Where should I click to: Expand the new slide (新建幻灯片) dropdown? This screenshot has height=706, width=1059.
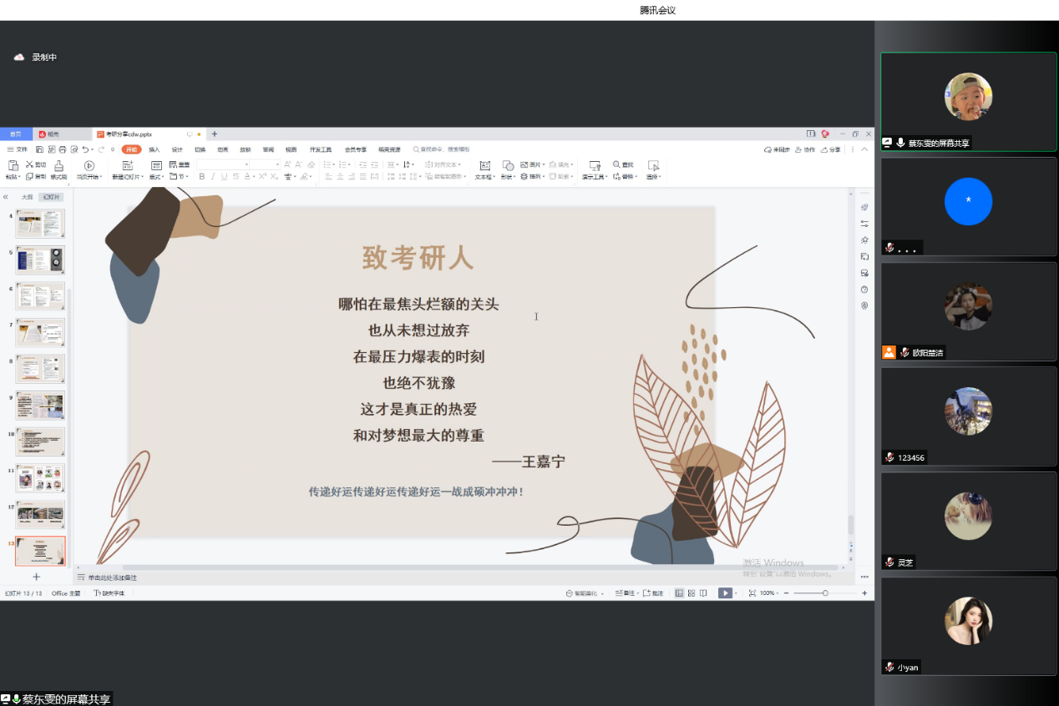click(142, 177)
